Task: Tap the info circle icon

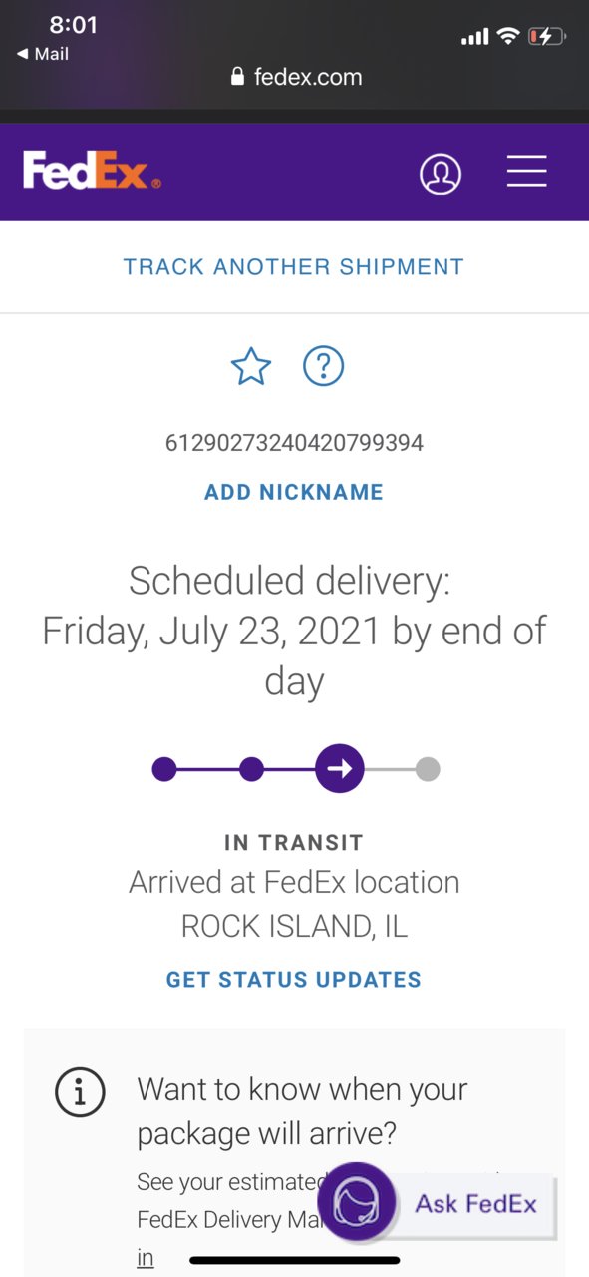Action: pos(80,1094)
